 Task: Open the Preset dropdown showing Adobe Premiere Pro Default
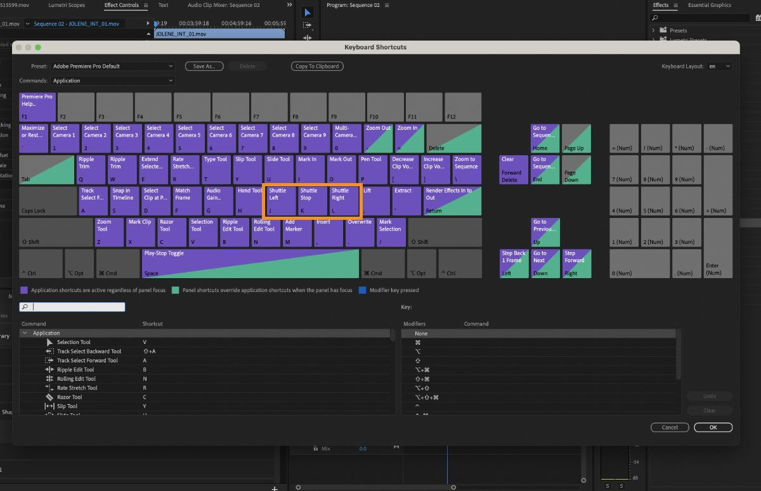point(112,66)
